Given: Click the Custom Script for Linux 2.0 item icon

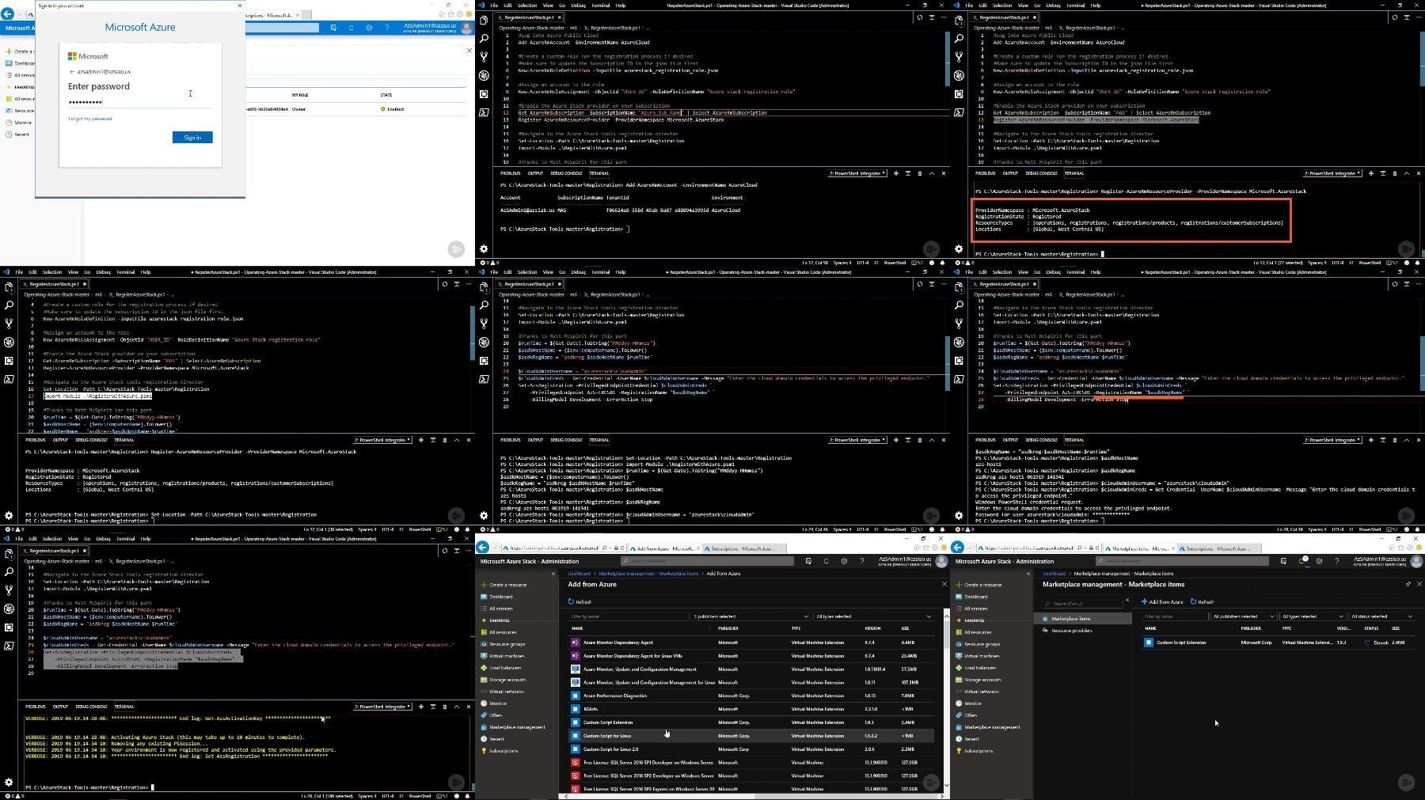Looking at the screenshot, I should 576,749.
